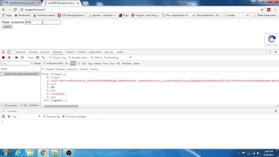
Task: Click the browser forward arrow
Action: coord(10,10)
